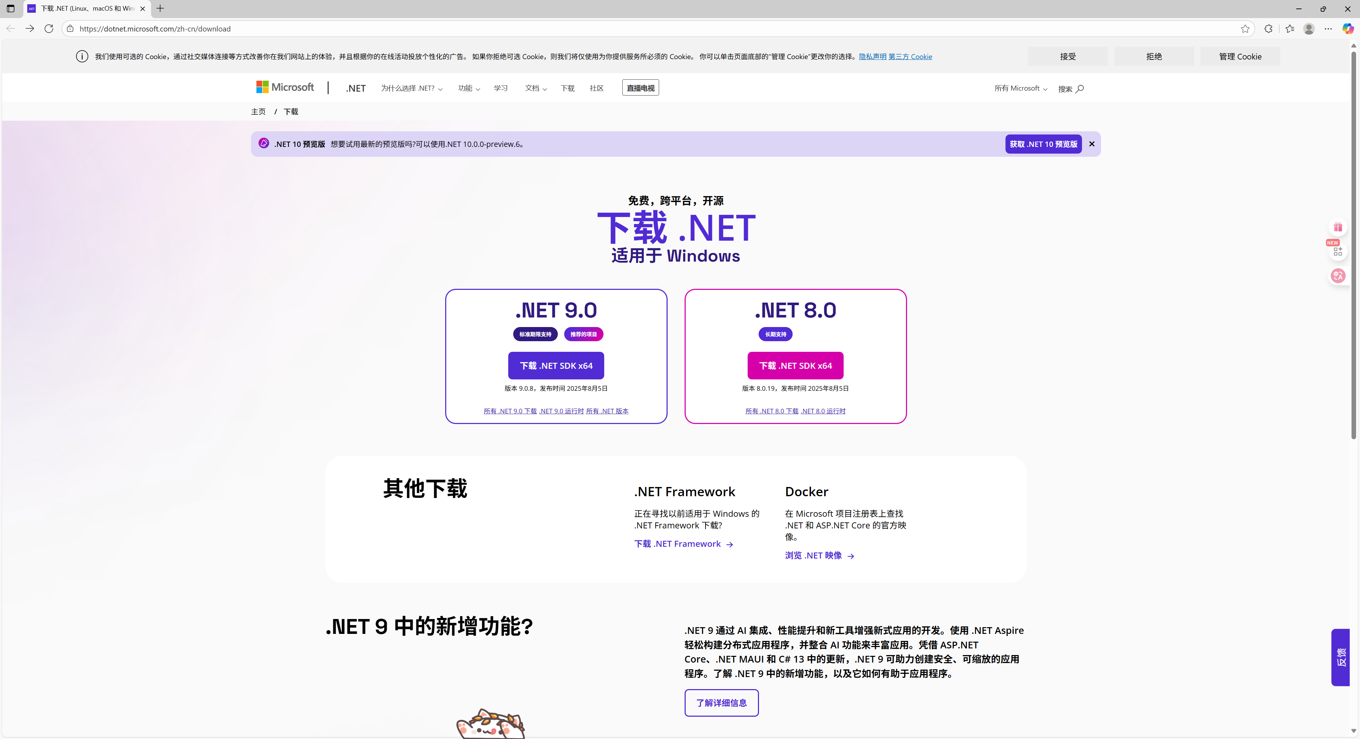Image resolution: width=1360 pixels, height=739 pixels.
Task: Open a new tab with plus icon
Action: (x=160, y=8)
